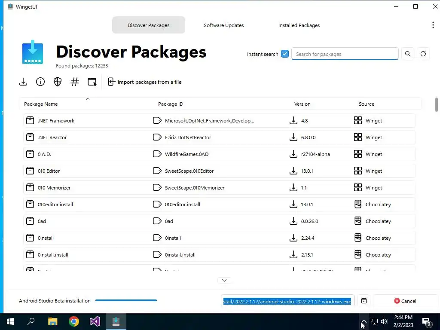Click the package list vertical scrollbar thumb
This screenshot has width=440, height=330.
click(437, 104)
